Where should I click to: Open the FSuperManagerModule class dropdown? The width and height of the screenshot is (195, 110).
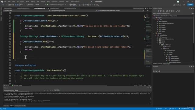coord(74,11)
